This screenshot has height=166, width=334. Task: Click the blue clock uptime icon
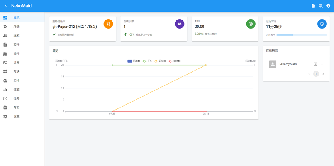point(322,24)
